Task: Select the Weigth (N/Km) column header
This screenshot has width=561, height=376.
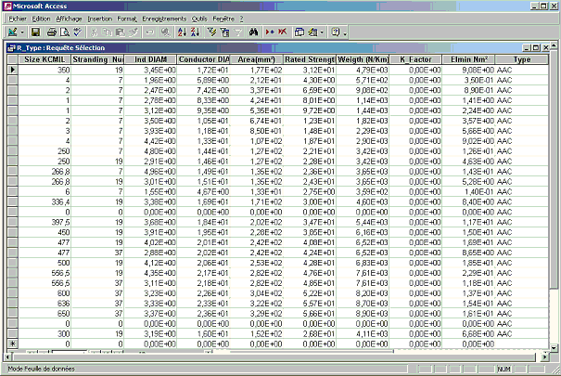Action: tap(363, 59)
